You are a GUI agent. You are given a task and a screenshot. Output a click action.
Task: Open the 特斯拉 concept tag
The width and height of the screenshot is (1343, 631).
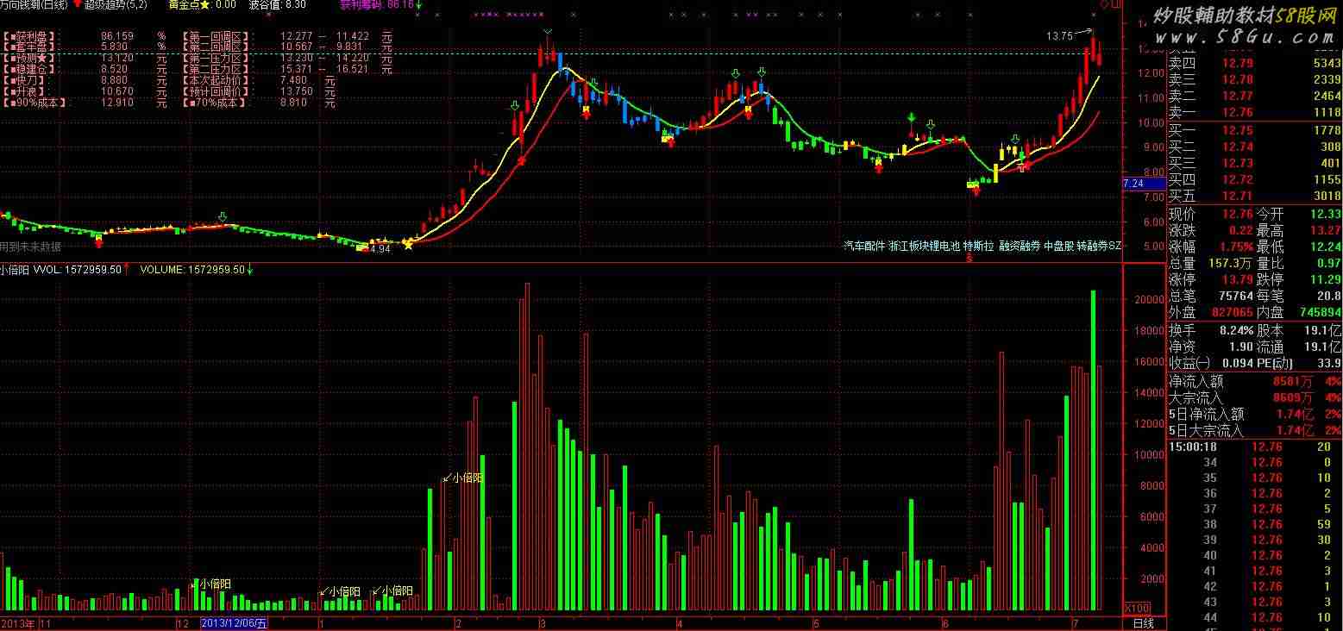979,246
